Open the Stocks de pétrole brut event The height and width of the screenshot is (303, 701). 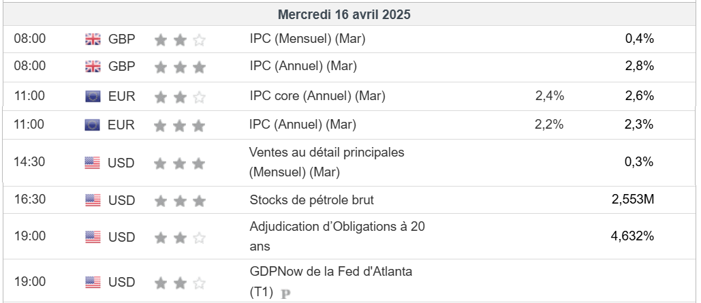click(311, 200)
